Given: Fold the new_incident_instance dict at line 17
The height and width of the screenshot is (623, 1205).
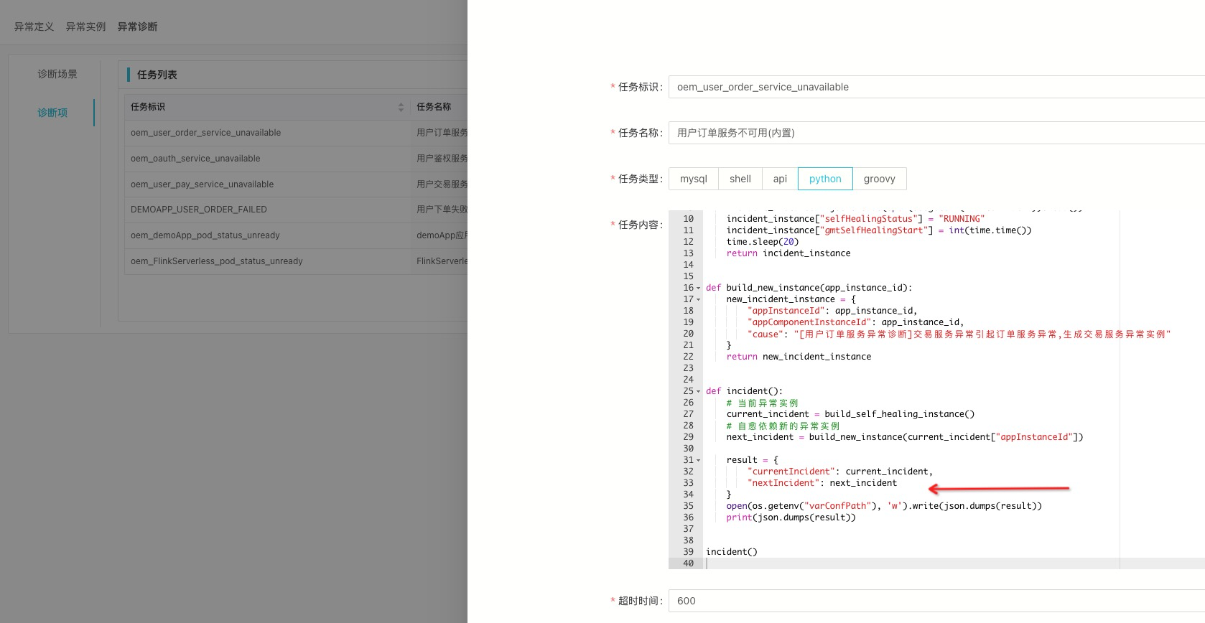Looking at the screenshot, I should tap(698, 299).
